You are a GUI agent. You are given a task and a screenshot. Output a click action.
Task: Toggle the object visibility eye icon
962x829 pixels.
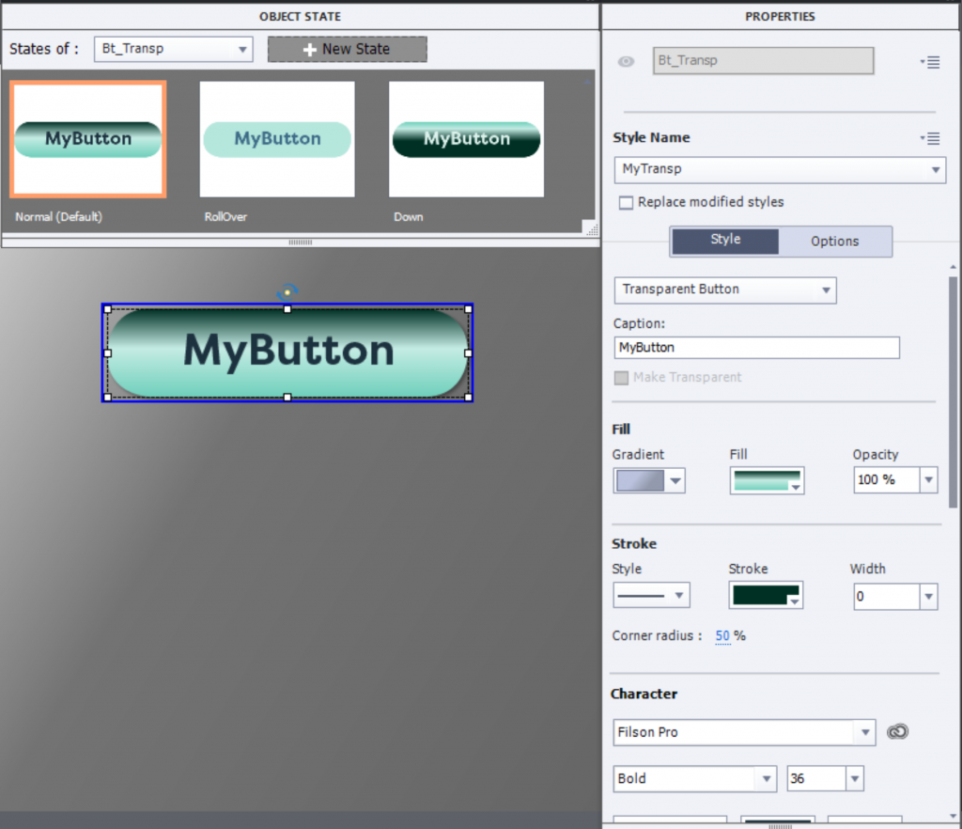click(x=626, y=61)
